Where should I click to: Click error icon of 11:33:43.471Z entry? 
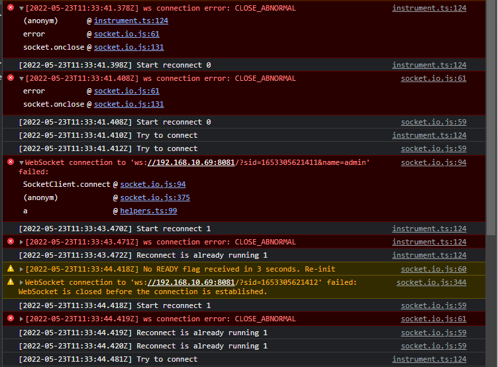point(11,242)
